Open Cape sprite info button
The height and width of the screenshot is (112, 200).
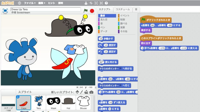click(x=18, y=97)
